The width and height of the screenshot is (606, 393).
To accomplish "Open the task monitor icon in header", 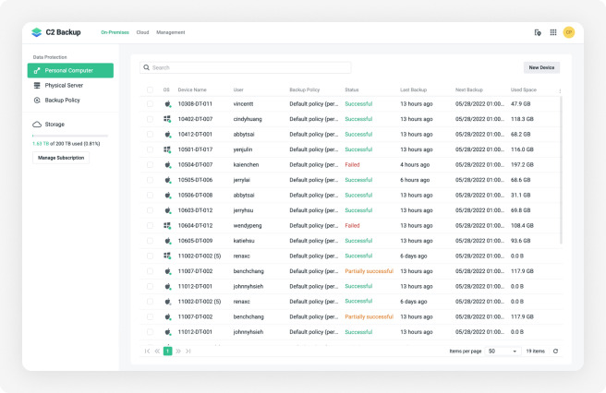I will (x=538, y=32).
